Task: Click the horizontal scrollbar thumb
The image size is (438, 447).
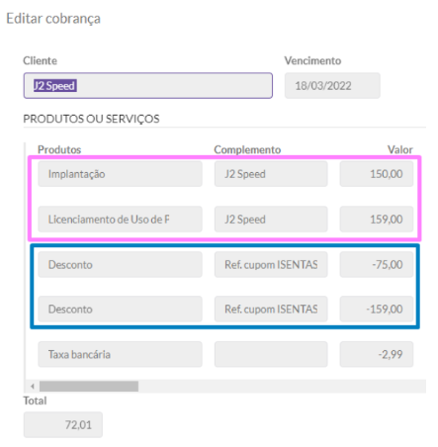Action: click(89, 386)
